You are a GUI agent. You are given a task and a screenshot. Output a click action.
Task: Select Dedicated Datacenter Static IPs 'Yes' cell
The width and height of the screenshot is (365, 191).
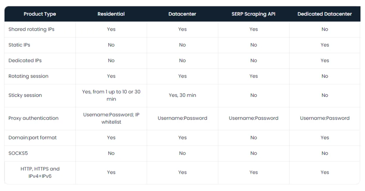(x=325, y=45)
